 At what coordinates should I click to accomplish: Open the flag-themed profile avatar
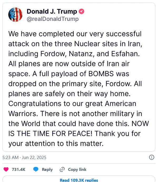tap(15, 15)
